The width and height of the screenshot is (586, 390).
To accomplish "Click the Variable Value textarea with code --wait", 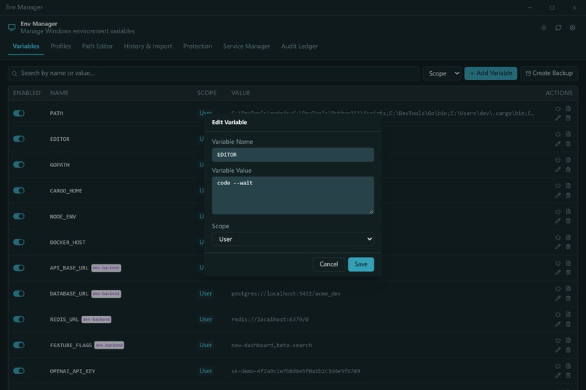I will 292,195.
